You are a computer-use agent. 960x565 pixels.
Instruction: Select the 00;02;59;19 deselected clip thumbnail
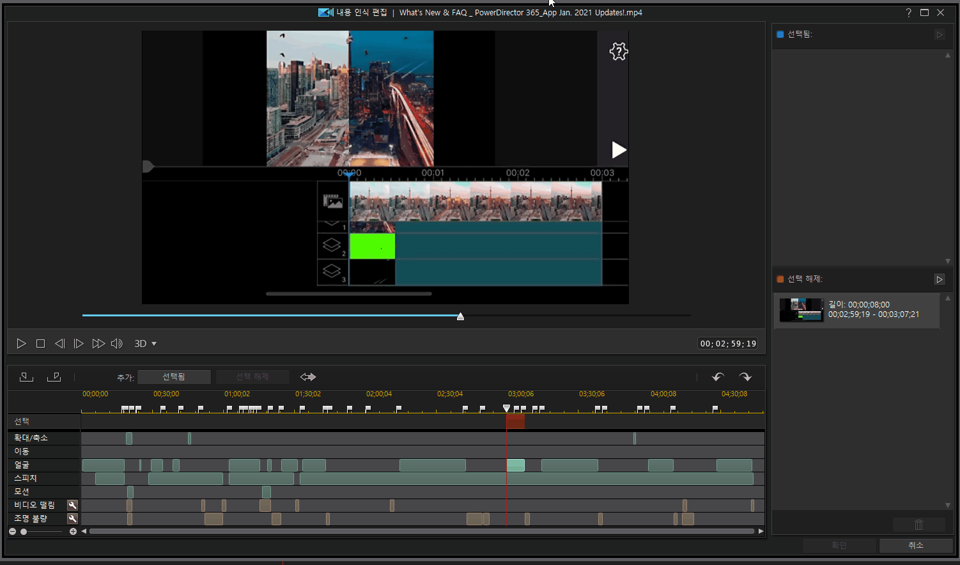pyautogui.click(x=801, y=310)
